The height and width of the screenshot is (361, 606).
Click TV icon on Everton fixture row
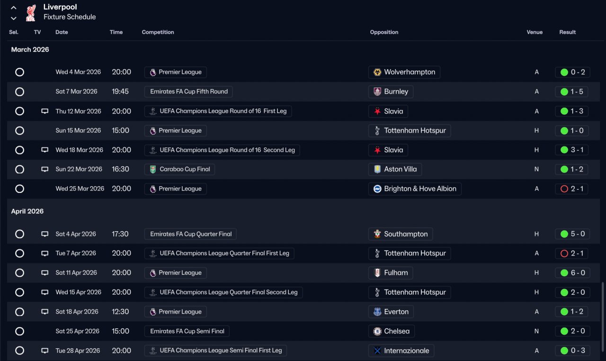click(x=45, y=312)
